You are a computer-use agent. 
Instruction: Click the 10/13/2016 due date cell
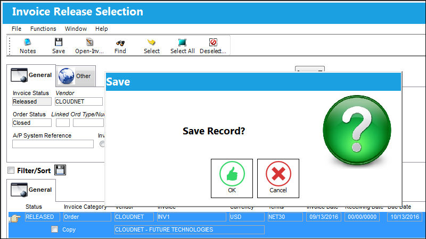tap(405, 217)
